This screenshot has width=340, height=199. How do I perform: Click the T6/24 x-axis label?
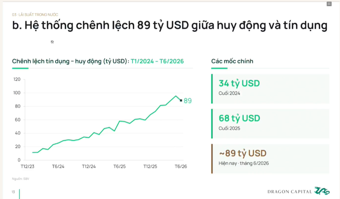[x=58, y=166]
